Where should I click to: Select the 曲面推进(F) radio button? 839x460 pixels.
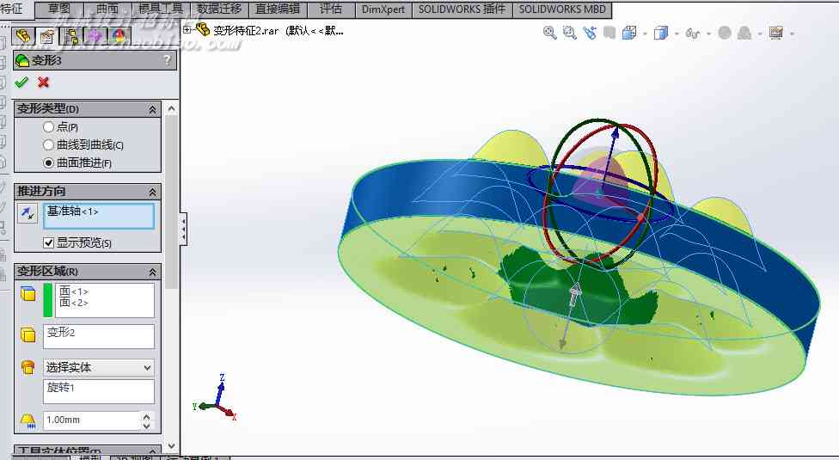point(48,163)
